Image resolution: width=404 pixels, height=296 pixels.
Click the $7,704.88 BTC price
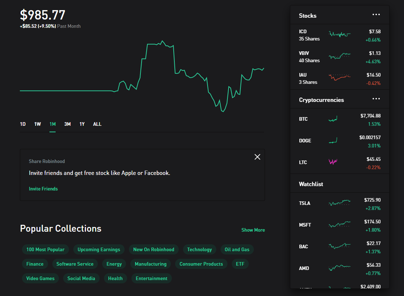(x=370, y=116)
